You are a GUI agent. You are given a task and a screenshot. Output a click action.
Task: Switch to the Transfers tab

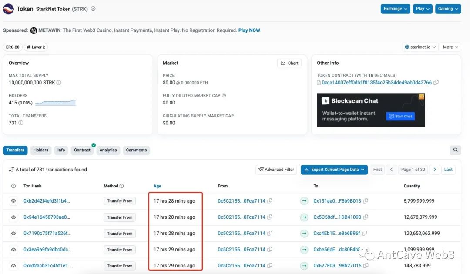point(15,150)
